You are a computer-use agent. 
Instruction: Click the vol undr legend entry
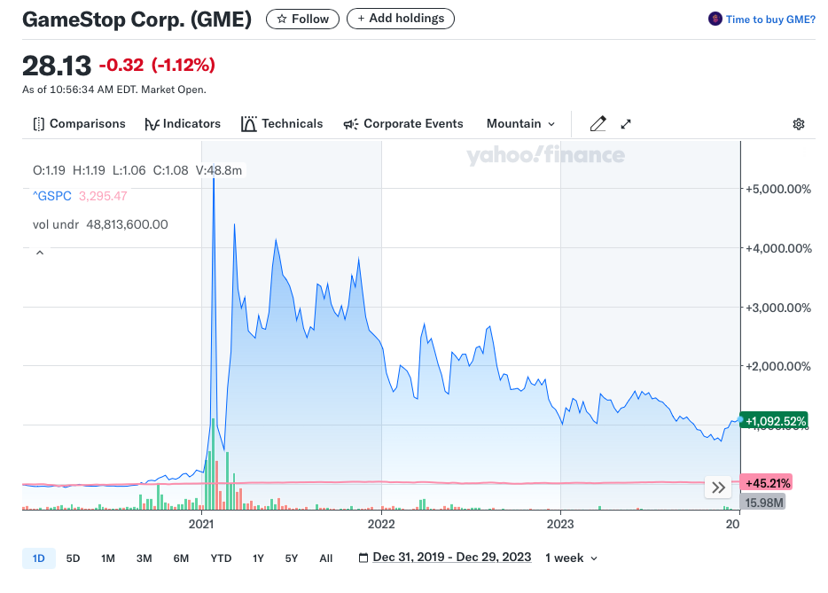[x=100, y=224]
